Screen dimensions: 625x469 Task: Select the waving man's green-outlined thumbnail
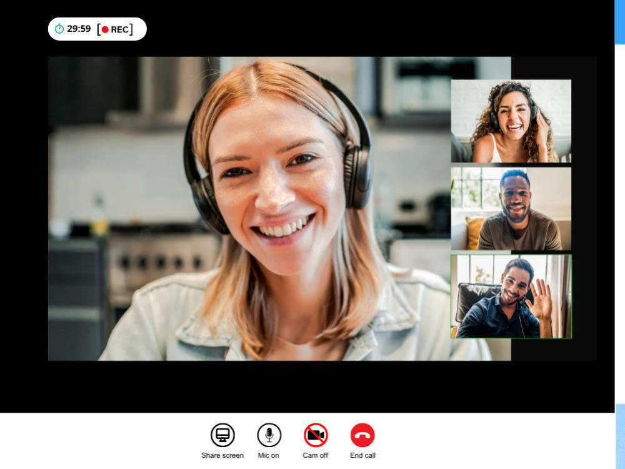(511, 296)
